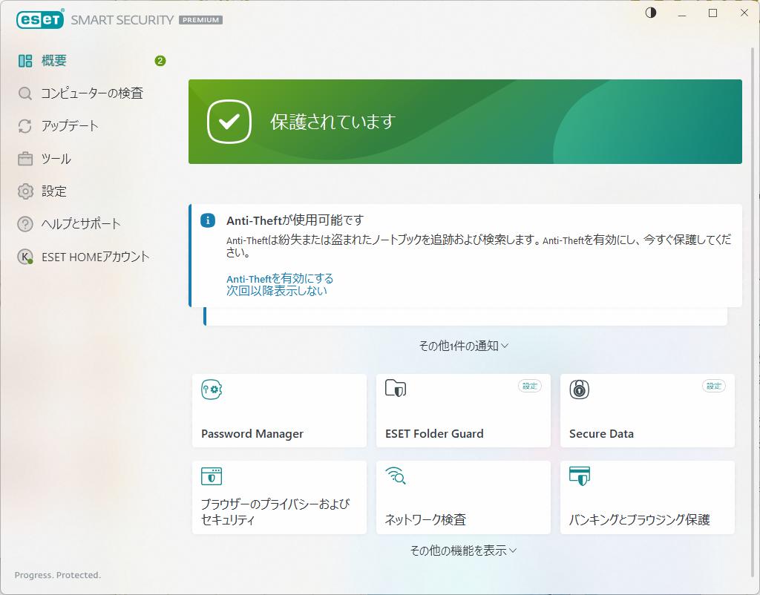Open the ツール menu item

[56, 159]
